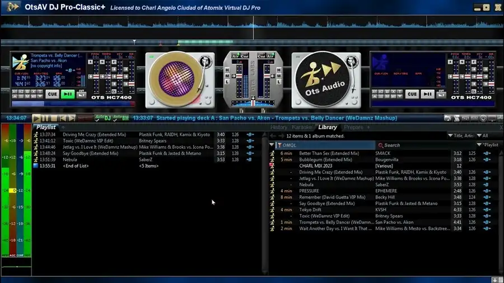The height and width of the screenshot is (283, 504).
Task: Open the Title, Artist search field dropdown
Action: coord(461,136)
